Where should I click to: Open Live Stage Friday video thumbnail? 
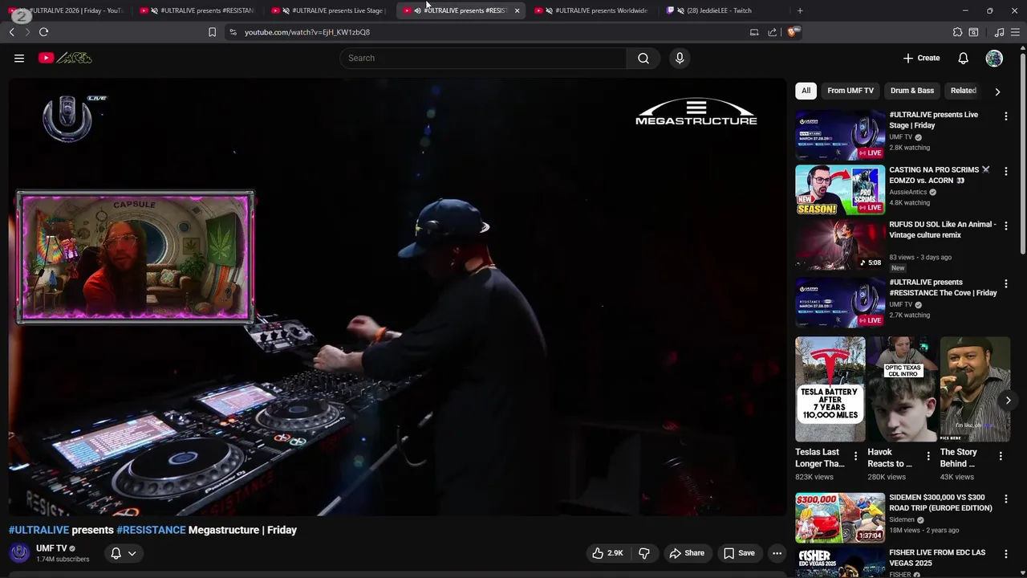point(840,135)
